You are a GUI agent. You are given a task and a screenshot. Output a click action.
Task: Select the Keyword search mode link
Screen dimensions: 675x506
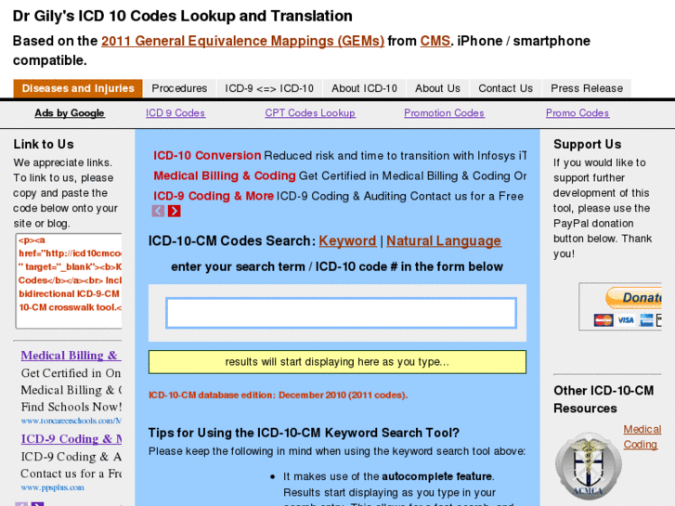click(347, 240)
